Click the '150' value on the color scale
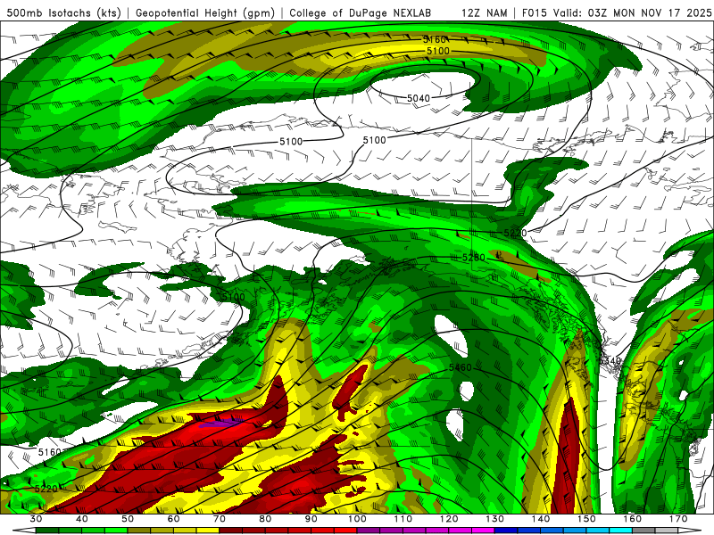The image size is (714, 535). pyautogui.click(x=587, y=519)
